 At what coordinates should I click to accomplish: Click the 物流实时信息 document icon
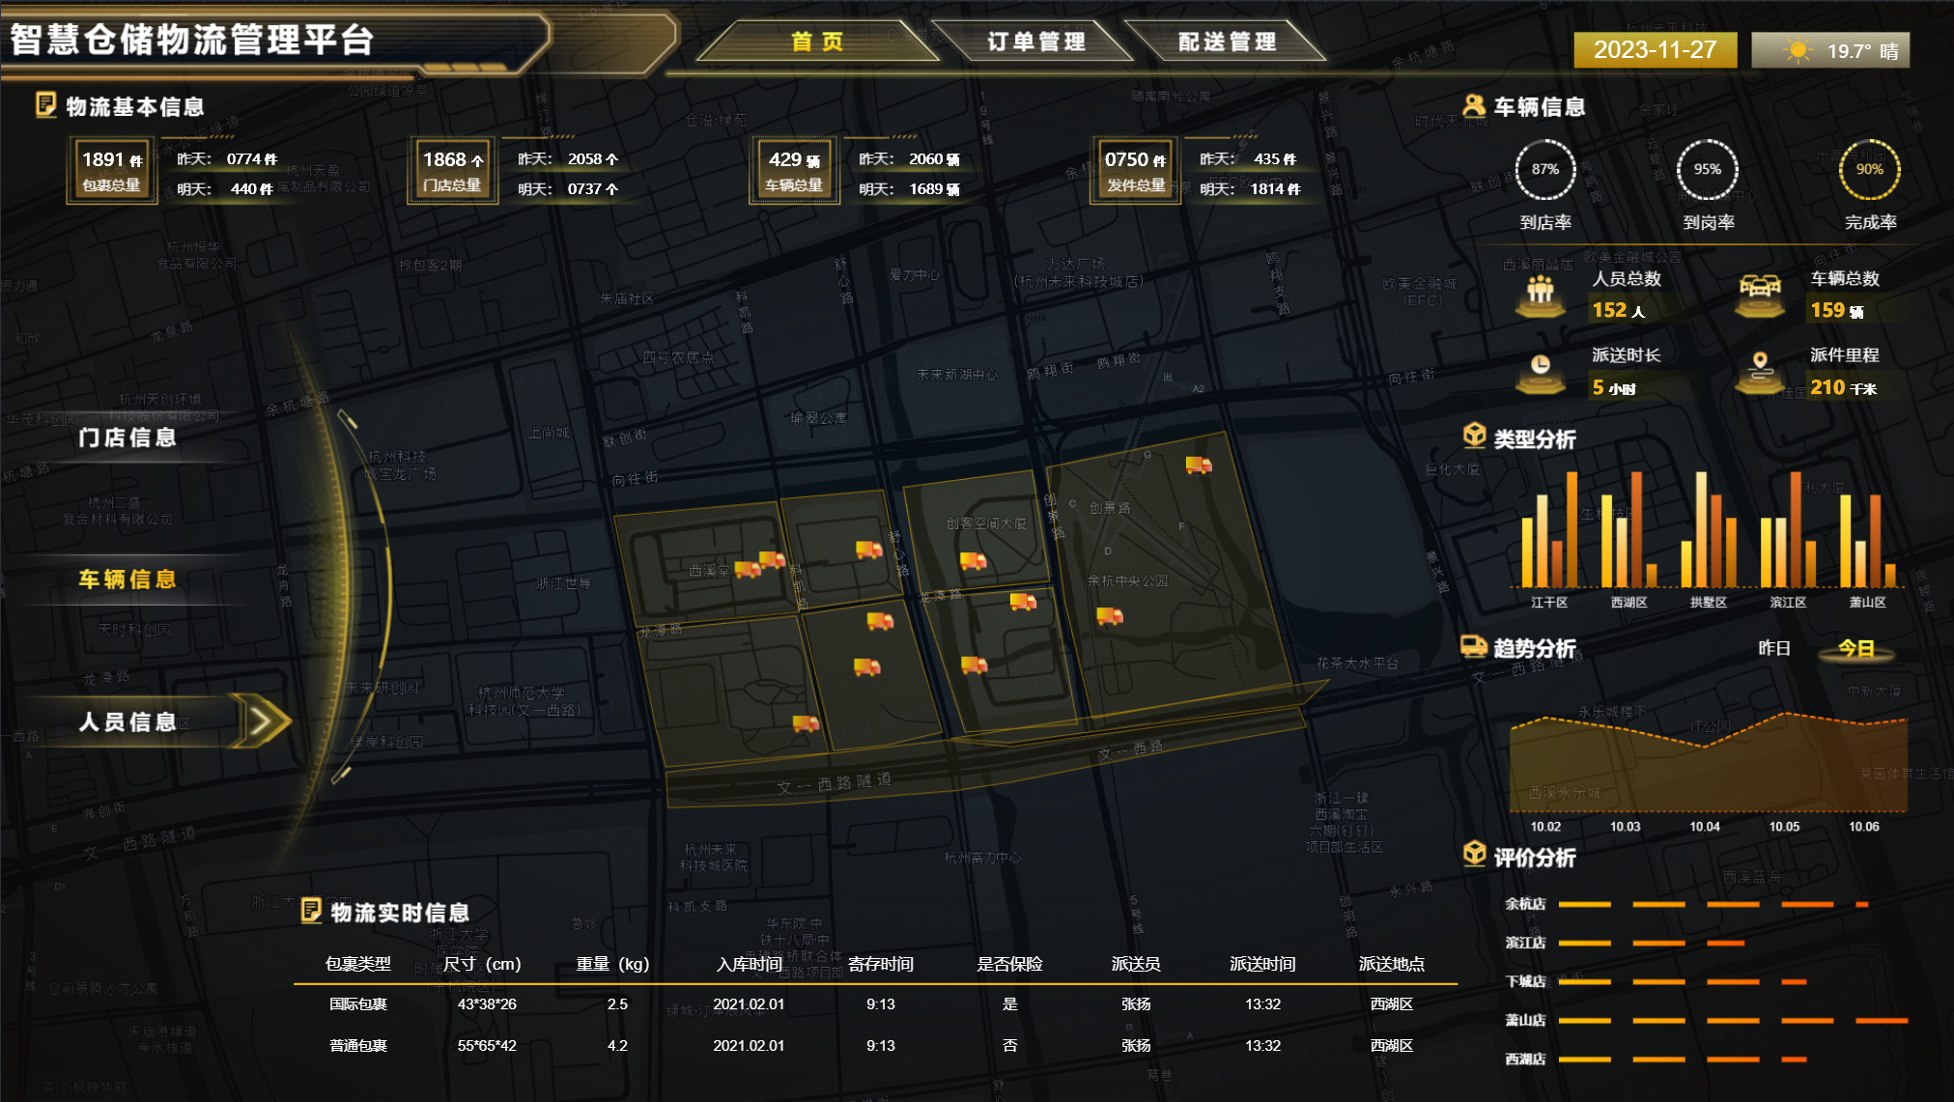(311, 910)
